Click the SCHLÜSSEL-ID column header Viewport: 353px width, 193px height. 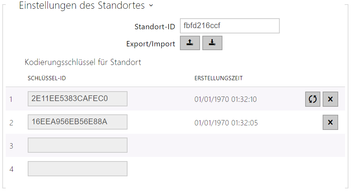(x=47, y=78)
